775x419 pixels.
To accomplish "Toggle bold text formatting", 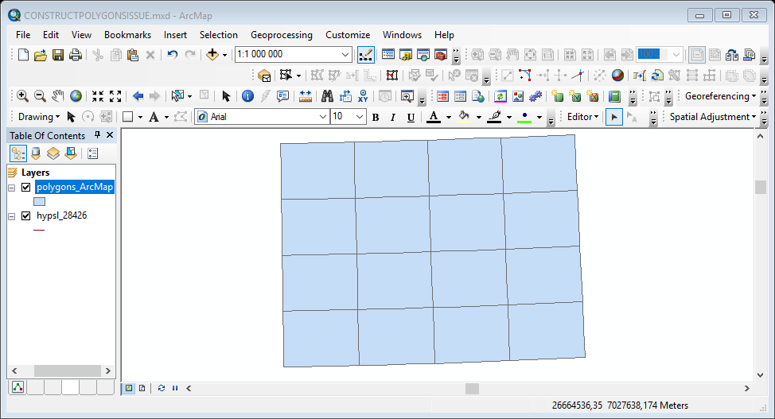I will 376,117.
